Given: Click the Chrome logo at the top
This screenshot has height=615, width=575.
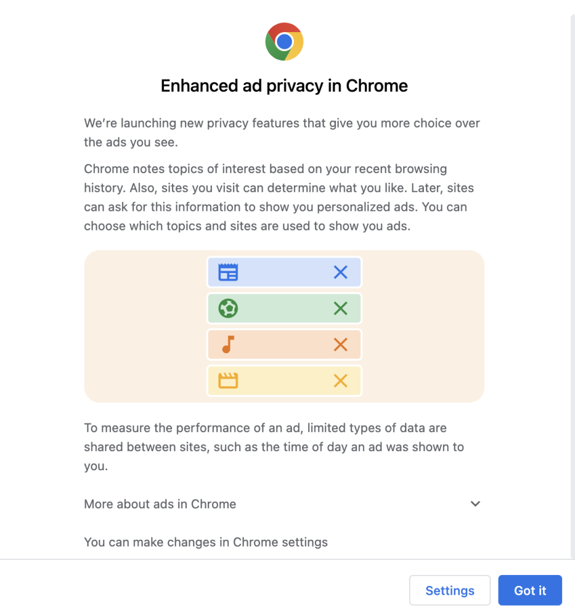Looking at the screenshot, I should click(x=284, y=42).
